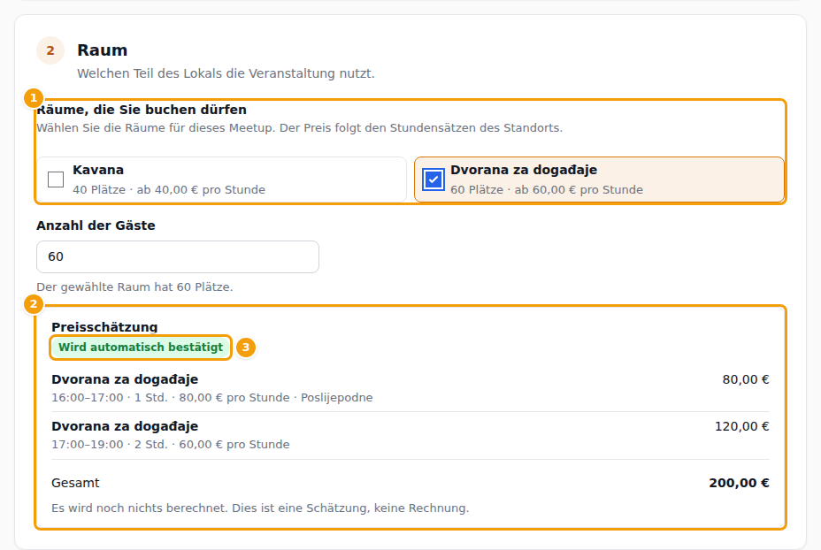821x550 pixels.
Task: Click the 'Anzahl der Gäste' label
Action: coord(96,225)
